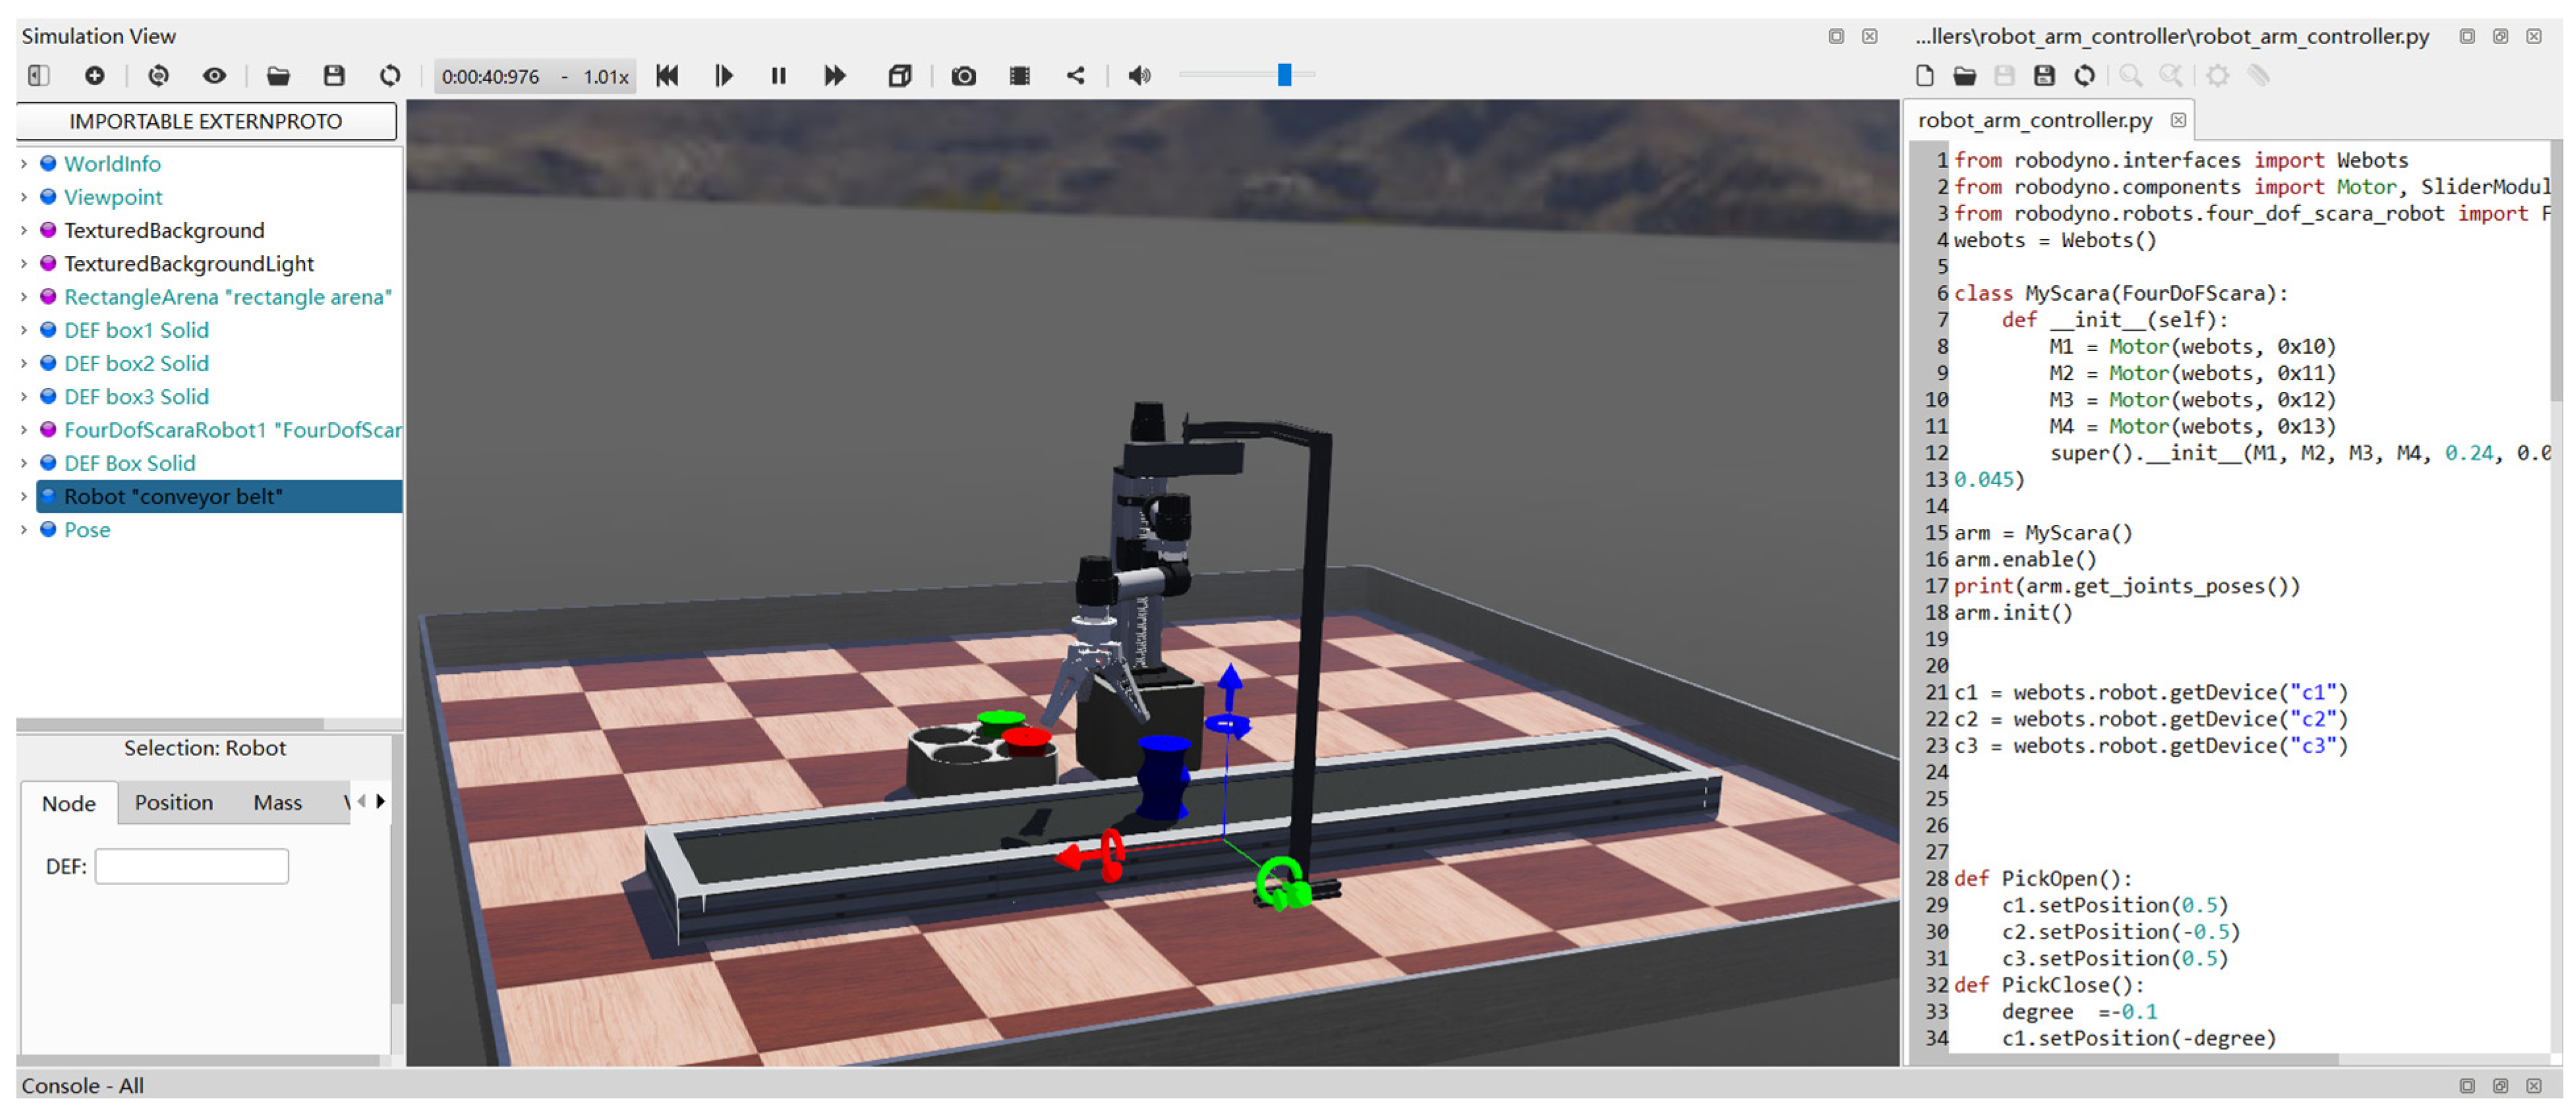Image resolution: width=2576 pixels, height=1117 pixels.
Task: Click the IMPORTABLE EXTERNPROTO button
Action: click(x=206, y=122)
